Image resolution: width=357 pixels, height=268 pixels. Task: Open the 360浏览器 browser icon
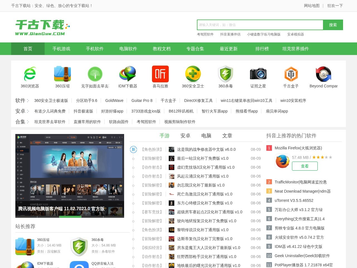(x=30, y=74)
